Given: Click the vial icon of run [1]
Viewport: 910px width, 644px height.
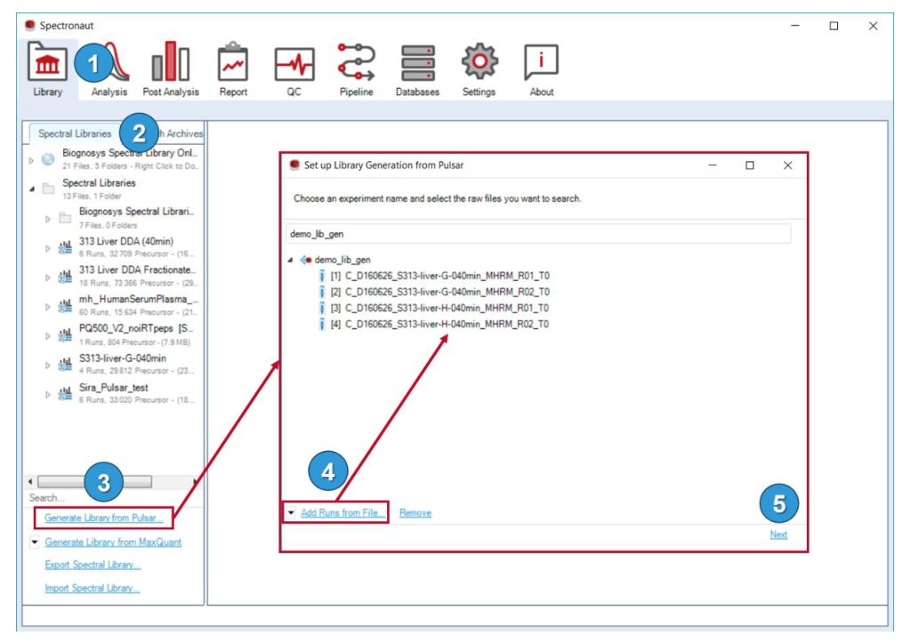Looking at the screenshot, I should (x=321, y=276).
